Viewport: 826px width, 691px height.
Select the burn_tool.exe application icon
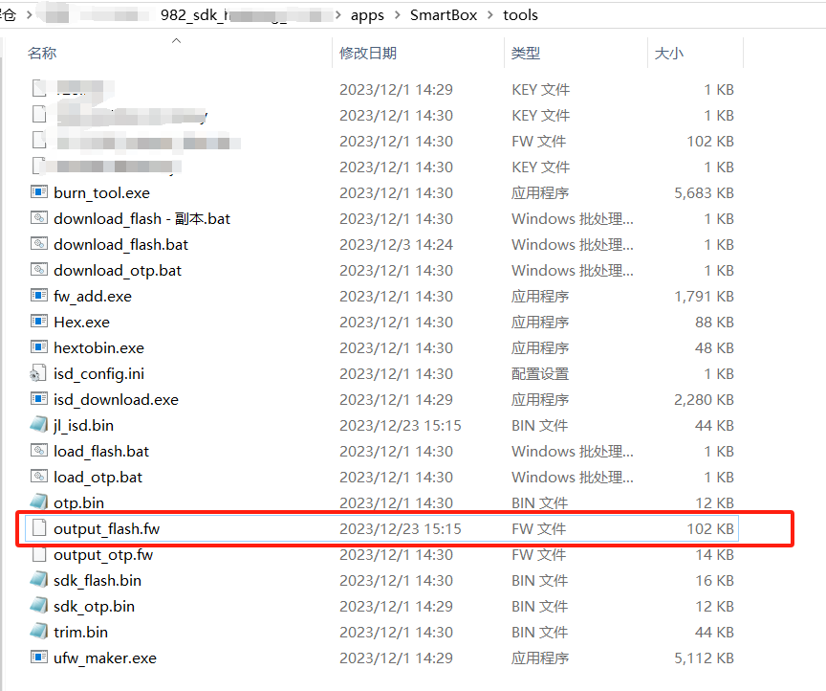click(x=39, y=192)
